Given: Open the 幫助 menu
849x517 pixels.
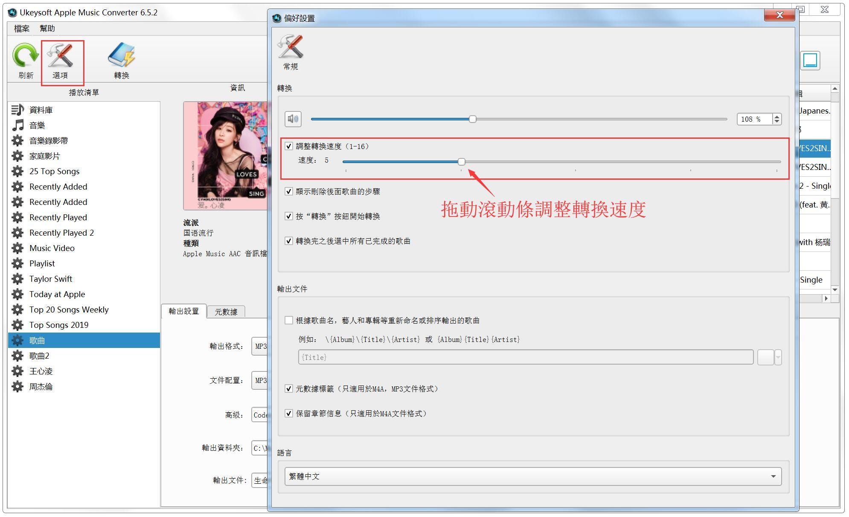Looking at the screenshot, I should [47, 29].
